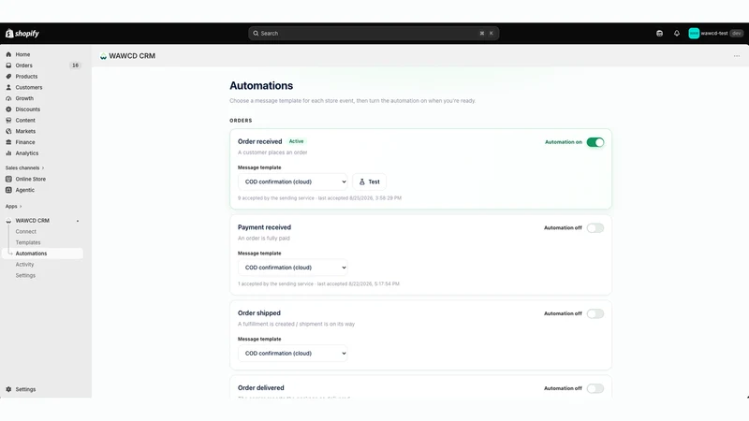Click the Analytics bar chart icon
The width and height of the screenshot is (749, 421).
8,153
